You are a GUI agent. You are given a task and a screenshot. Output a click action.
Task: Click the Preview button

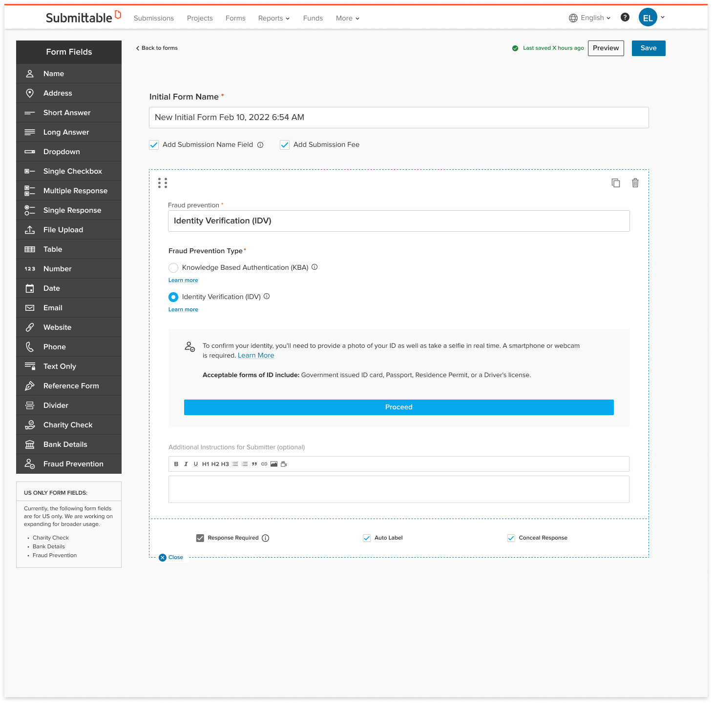click(606, 48)
